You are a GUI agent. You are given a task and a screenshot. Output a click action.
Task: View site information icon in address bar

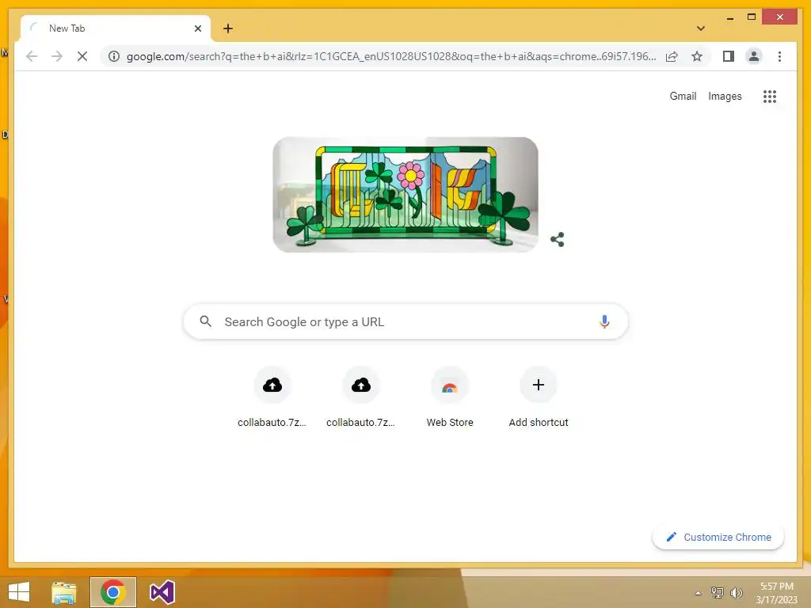click(114, 56)
